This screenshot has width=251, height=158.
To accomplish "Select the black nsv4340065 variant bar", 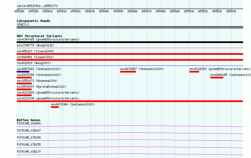I will 130,42.
